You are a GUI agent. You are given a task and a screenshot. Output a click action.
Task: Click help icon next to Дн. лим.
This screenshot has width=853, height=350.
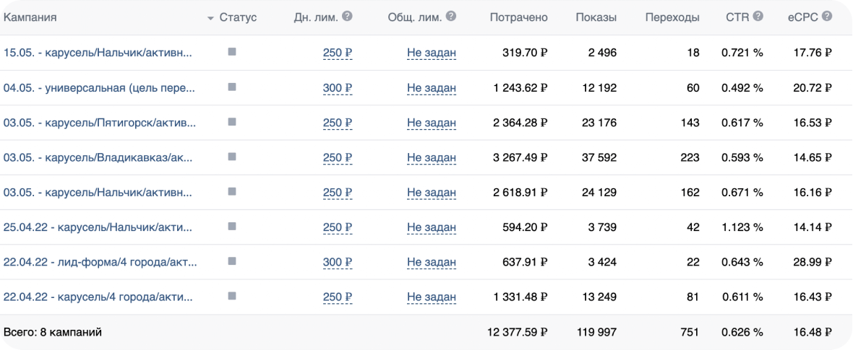[x=348, y=17]
